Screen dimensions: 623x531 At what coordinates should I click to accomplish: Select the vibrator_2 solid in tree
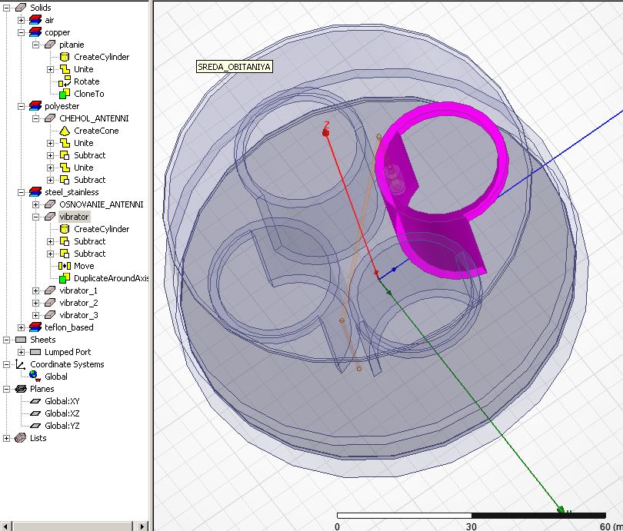click(78, 303)
